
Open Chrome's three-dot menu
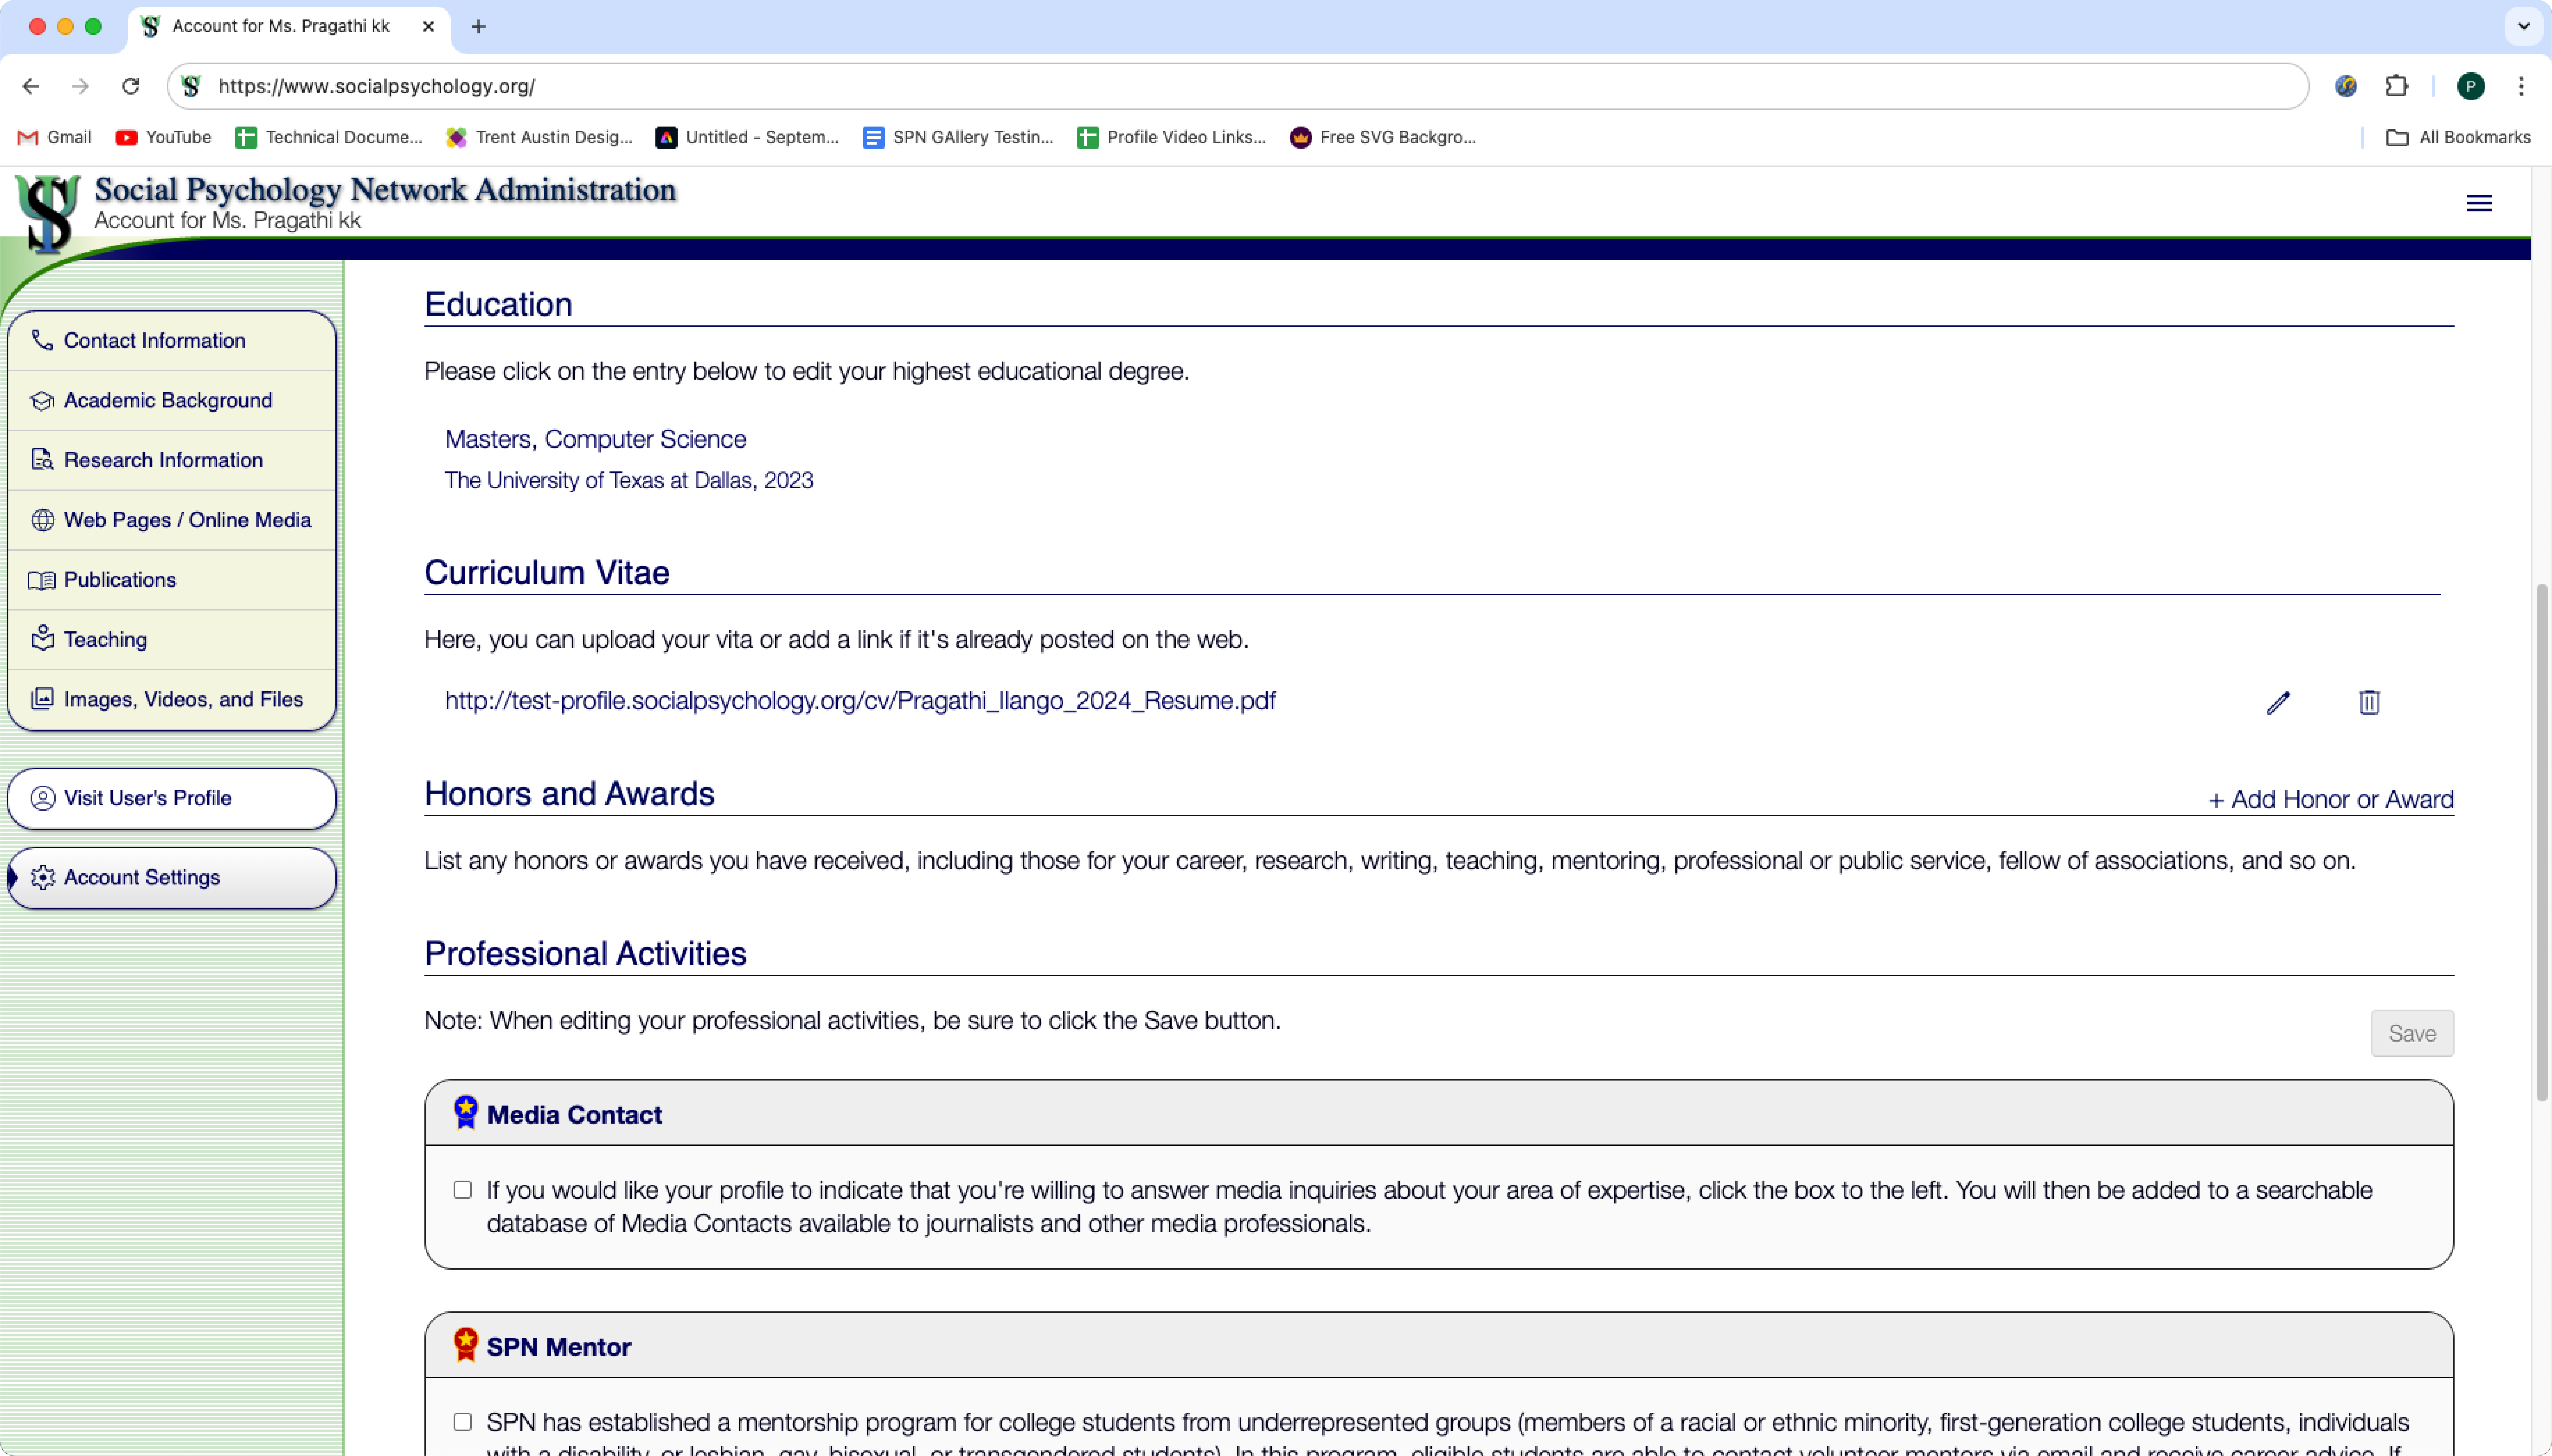tap(2521, 86)
